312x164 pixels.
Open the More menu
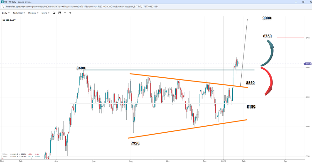click(x=45, y=13)
